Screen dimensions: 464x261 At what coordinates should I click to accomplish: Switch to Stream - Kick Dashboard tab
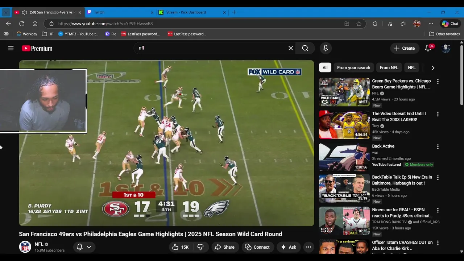(x=192, y=12)
